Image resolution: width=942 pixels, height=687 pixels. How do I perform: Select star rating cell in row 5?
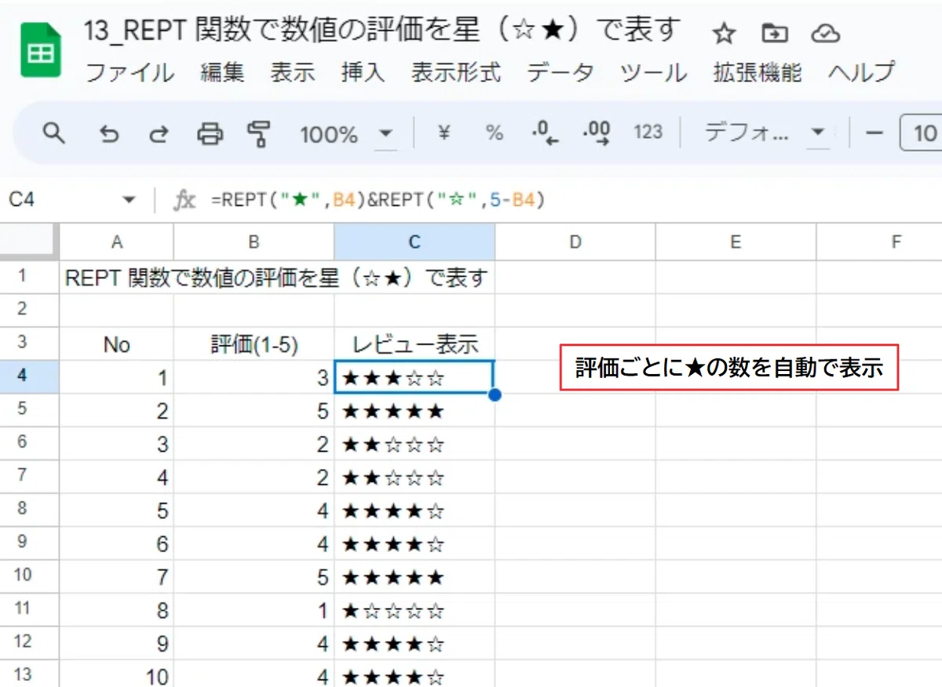pos(414,410)
